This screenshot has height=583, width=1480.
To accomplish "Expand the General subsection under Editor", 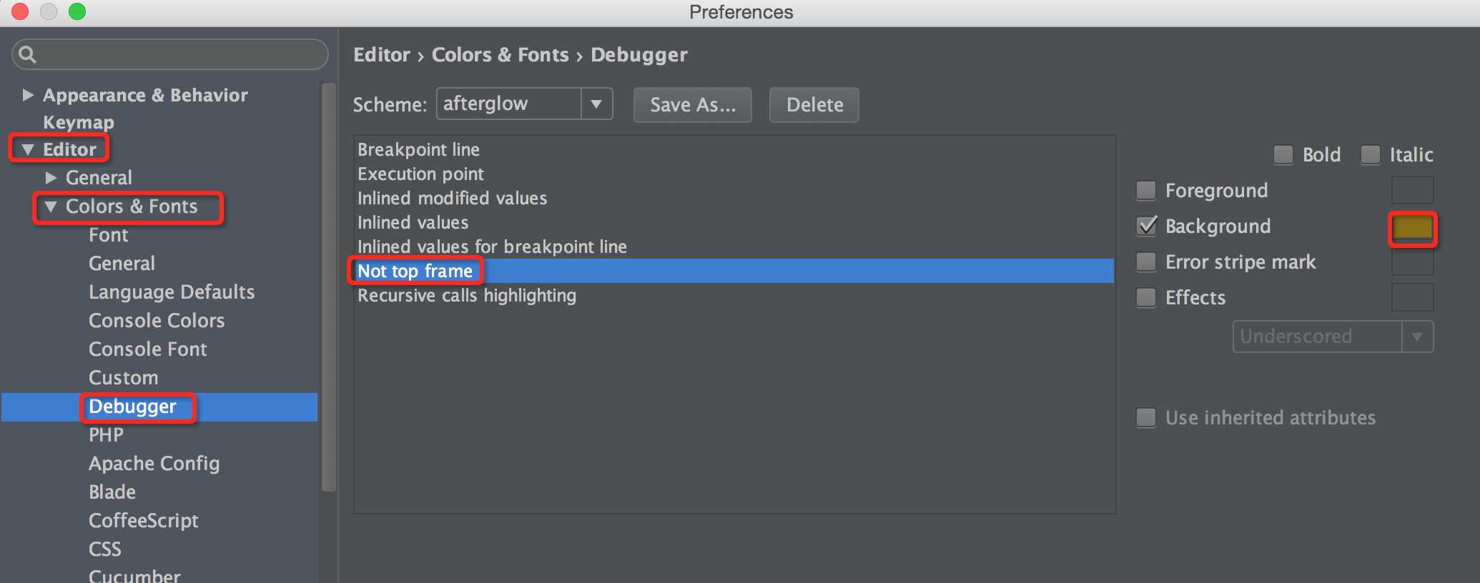I will 51,177.
